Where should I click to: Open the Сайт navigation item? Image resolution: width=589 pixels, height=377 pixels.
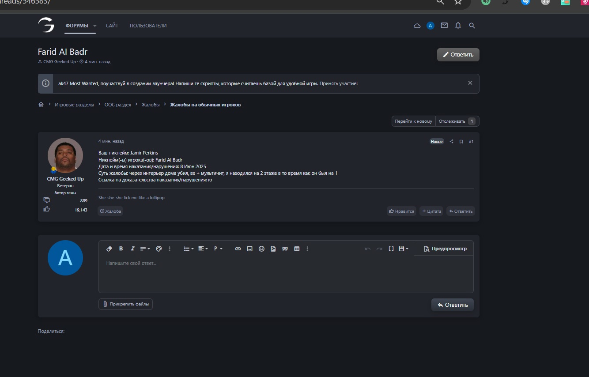click(112, 26)
